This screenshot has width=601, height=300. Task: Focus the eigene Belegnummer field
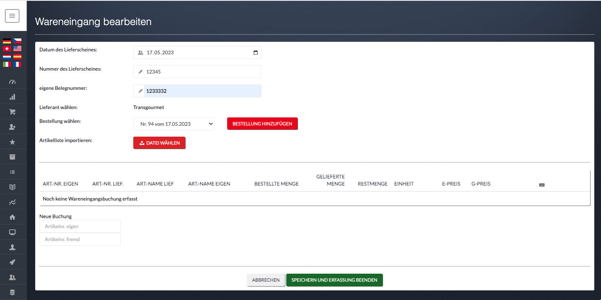197,91
